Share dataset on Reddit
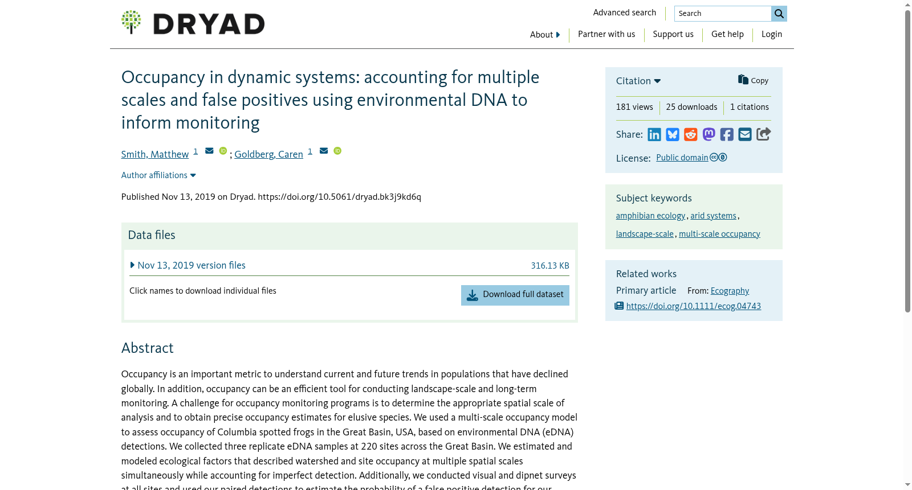Viewport: 912px width, 490px height. point(691,134)
